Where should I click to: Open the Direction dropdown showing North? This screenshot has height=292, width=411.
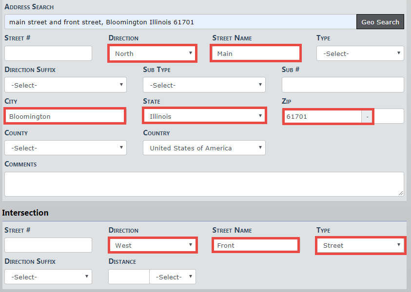click(153, 54)
